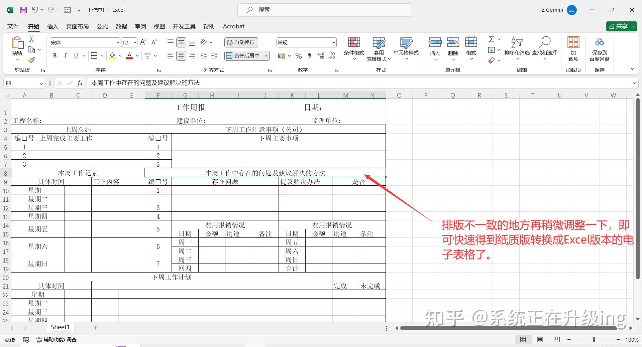The height and width of the screenshot is (347, 642).
Task: Switch to the 插入 Insert tab
Action: click(x=52, y=26)
